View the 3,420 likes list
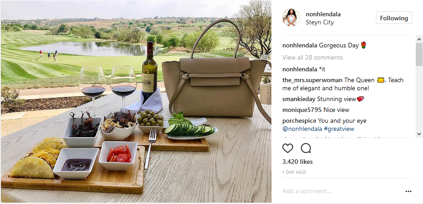 (298, 162)
